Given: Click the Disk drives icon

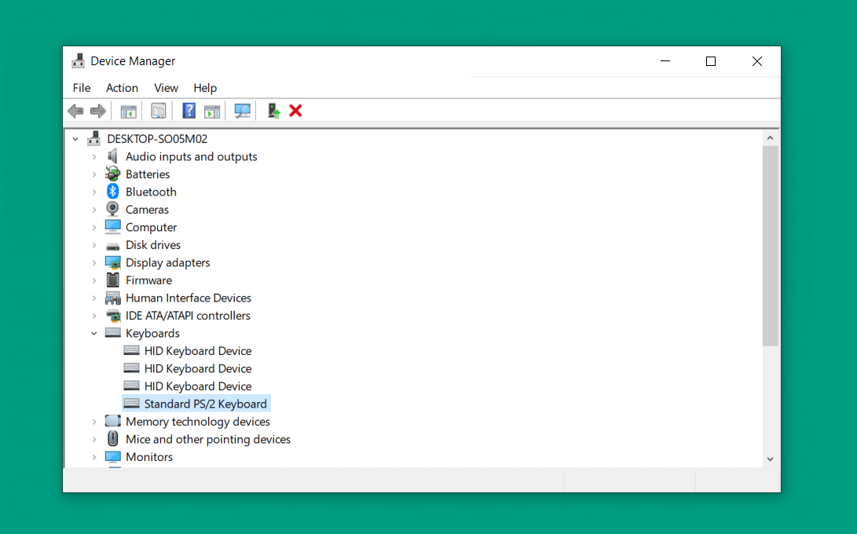Looking at the screenshot, I should 112,246.
